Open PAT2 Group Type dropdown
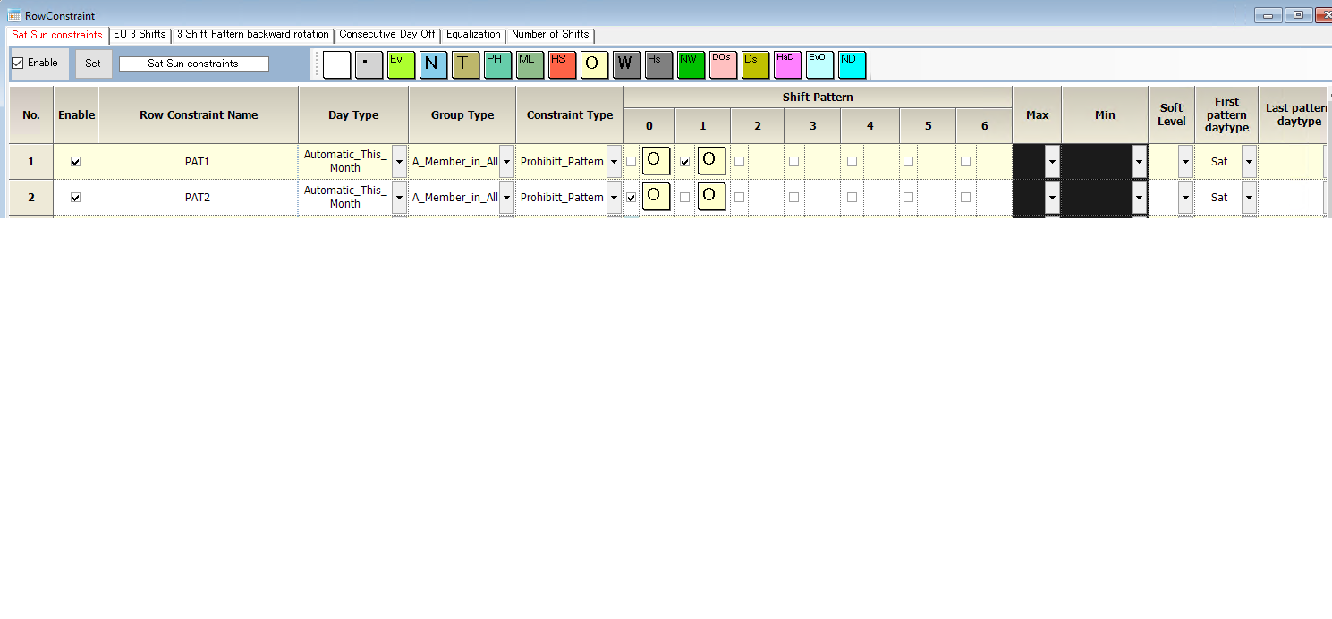 click(506, 198)
